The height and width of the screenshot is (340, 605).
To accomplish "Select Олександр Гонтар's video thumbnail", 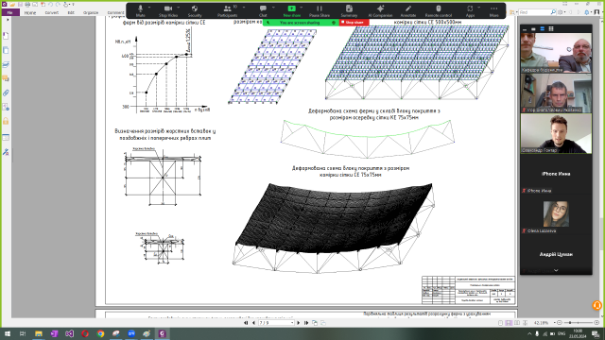I will (x=556, y=134).
